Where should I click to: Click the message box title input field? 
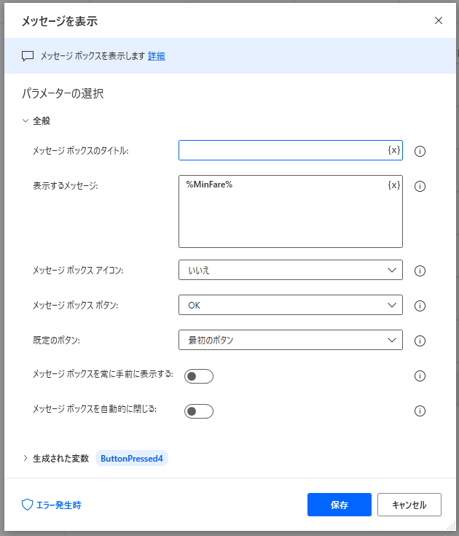pos(283,150)
